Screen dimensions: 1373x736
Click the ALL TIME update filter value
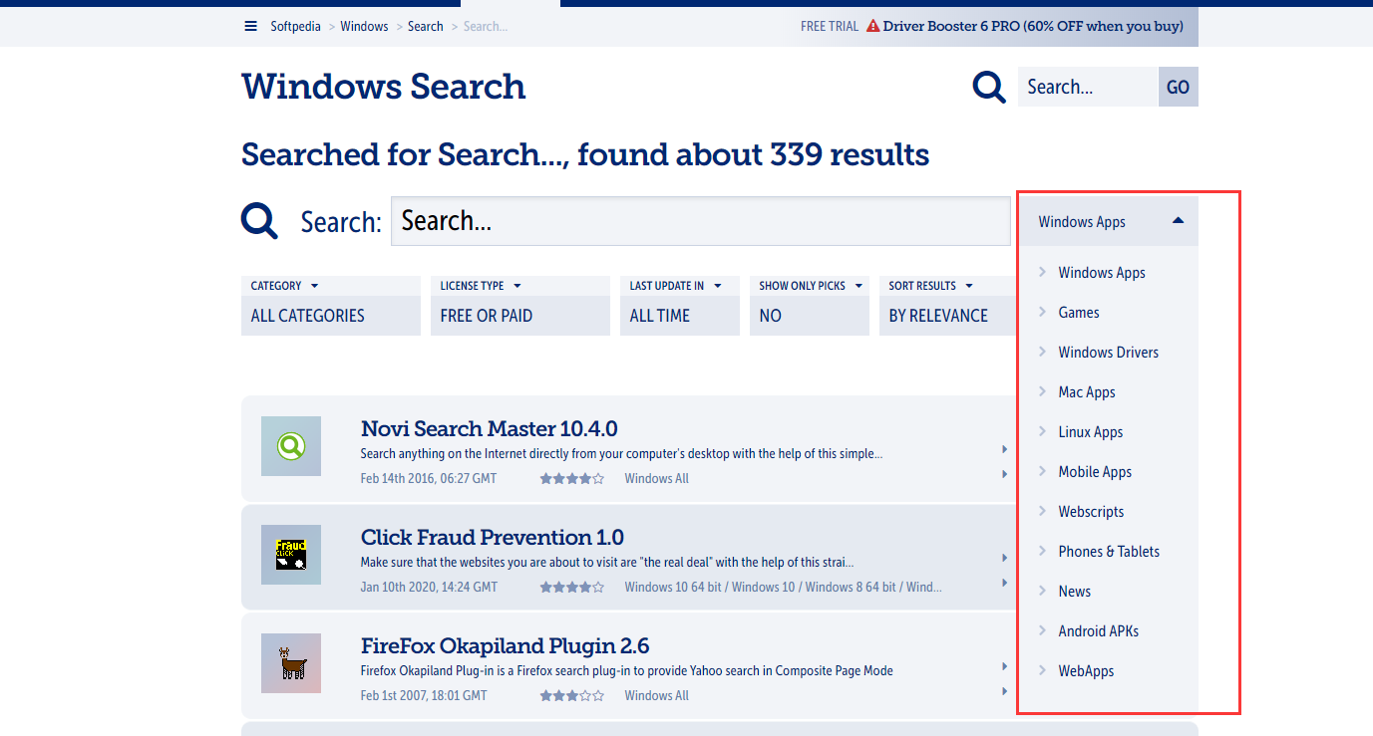coord(680,316)
